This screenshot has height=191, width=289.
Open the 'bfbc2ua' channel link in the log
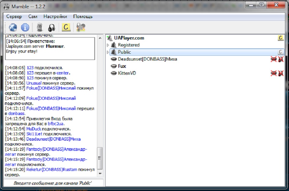pos(56,123)
